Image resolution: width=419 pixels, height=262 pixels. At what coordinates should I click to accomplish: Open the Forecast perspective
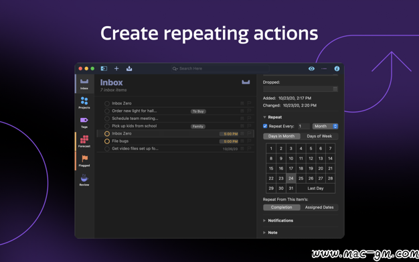[x=84, y=141]
